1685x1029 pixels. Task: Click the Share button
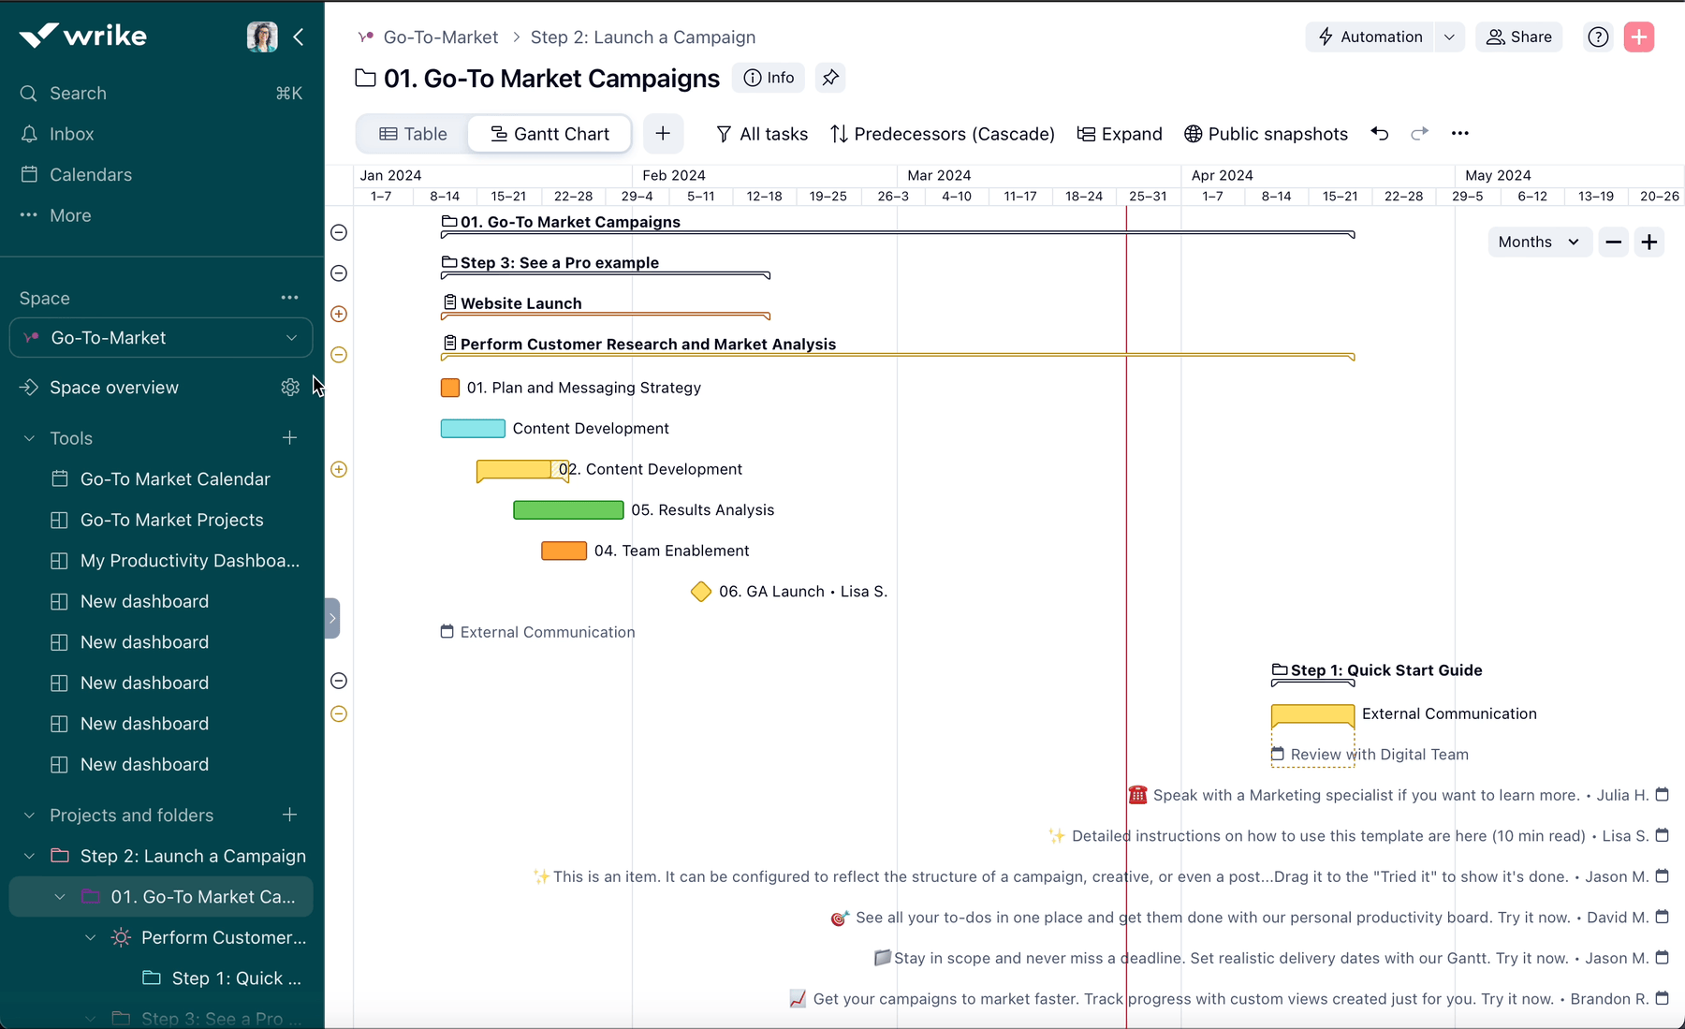1518,37
